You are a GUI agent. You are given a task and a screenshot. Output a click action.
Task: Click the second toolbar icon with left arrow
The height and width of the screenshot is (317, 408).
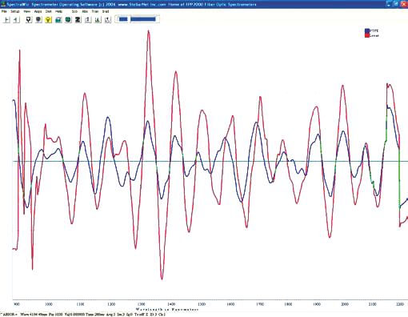[x=17, y=19]
